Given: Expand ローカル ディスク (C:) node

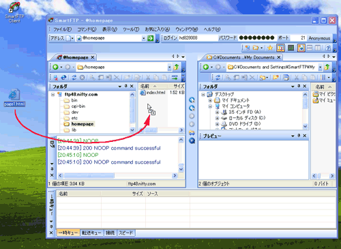Looking at the screenshot, I should [217, 118].
